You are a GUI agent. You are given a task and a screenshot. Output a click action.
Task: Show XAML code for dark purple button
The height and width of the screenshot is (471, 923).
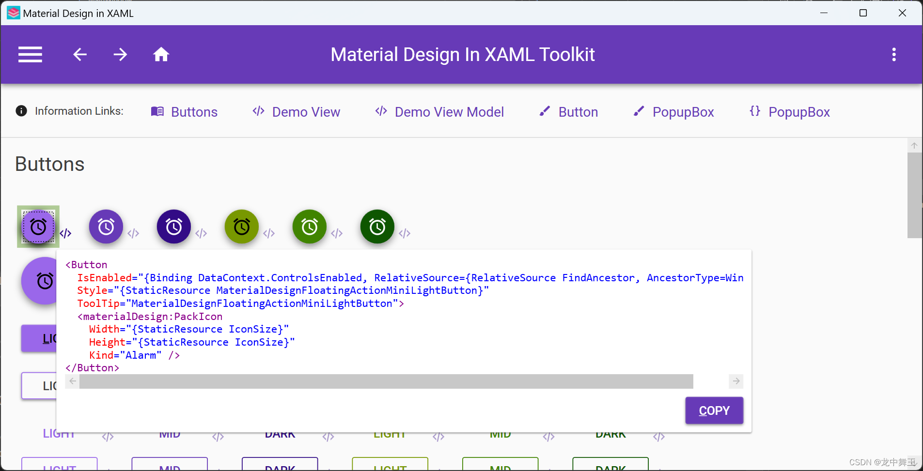201,233
